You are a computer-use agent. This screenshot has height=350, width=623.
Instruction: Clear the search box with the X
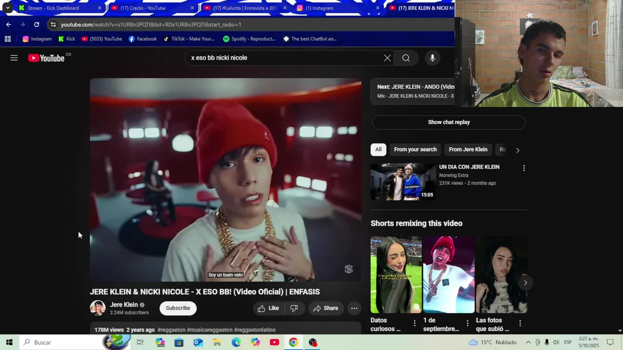tap(387, 58)
